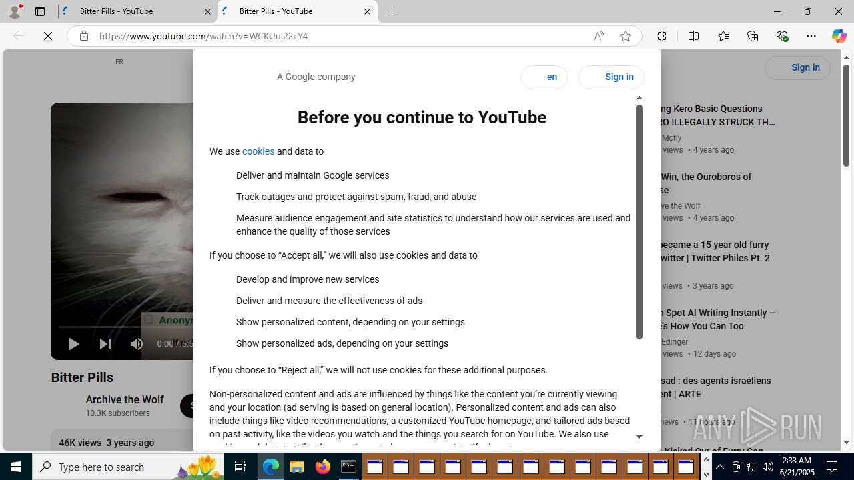Open the cookies link

(x=258, y=151)
